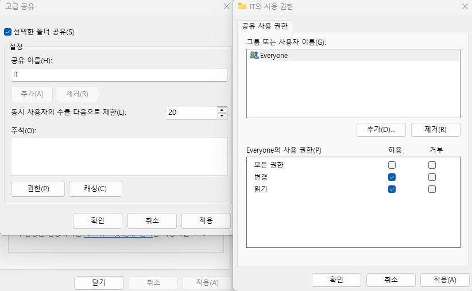Select Everyone in the group or user list
The width and height of the screenshot is (472, 291).
[353, 55]
